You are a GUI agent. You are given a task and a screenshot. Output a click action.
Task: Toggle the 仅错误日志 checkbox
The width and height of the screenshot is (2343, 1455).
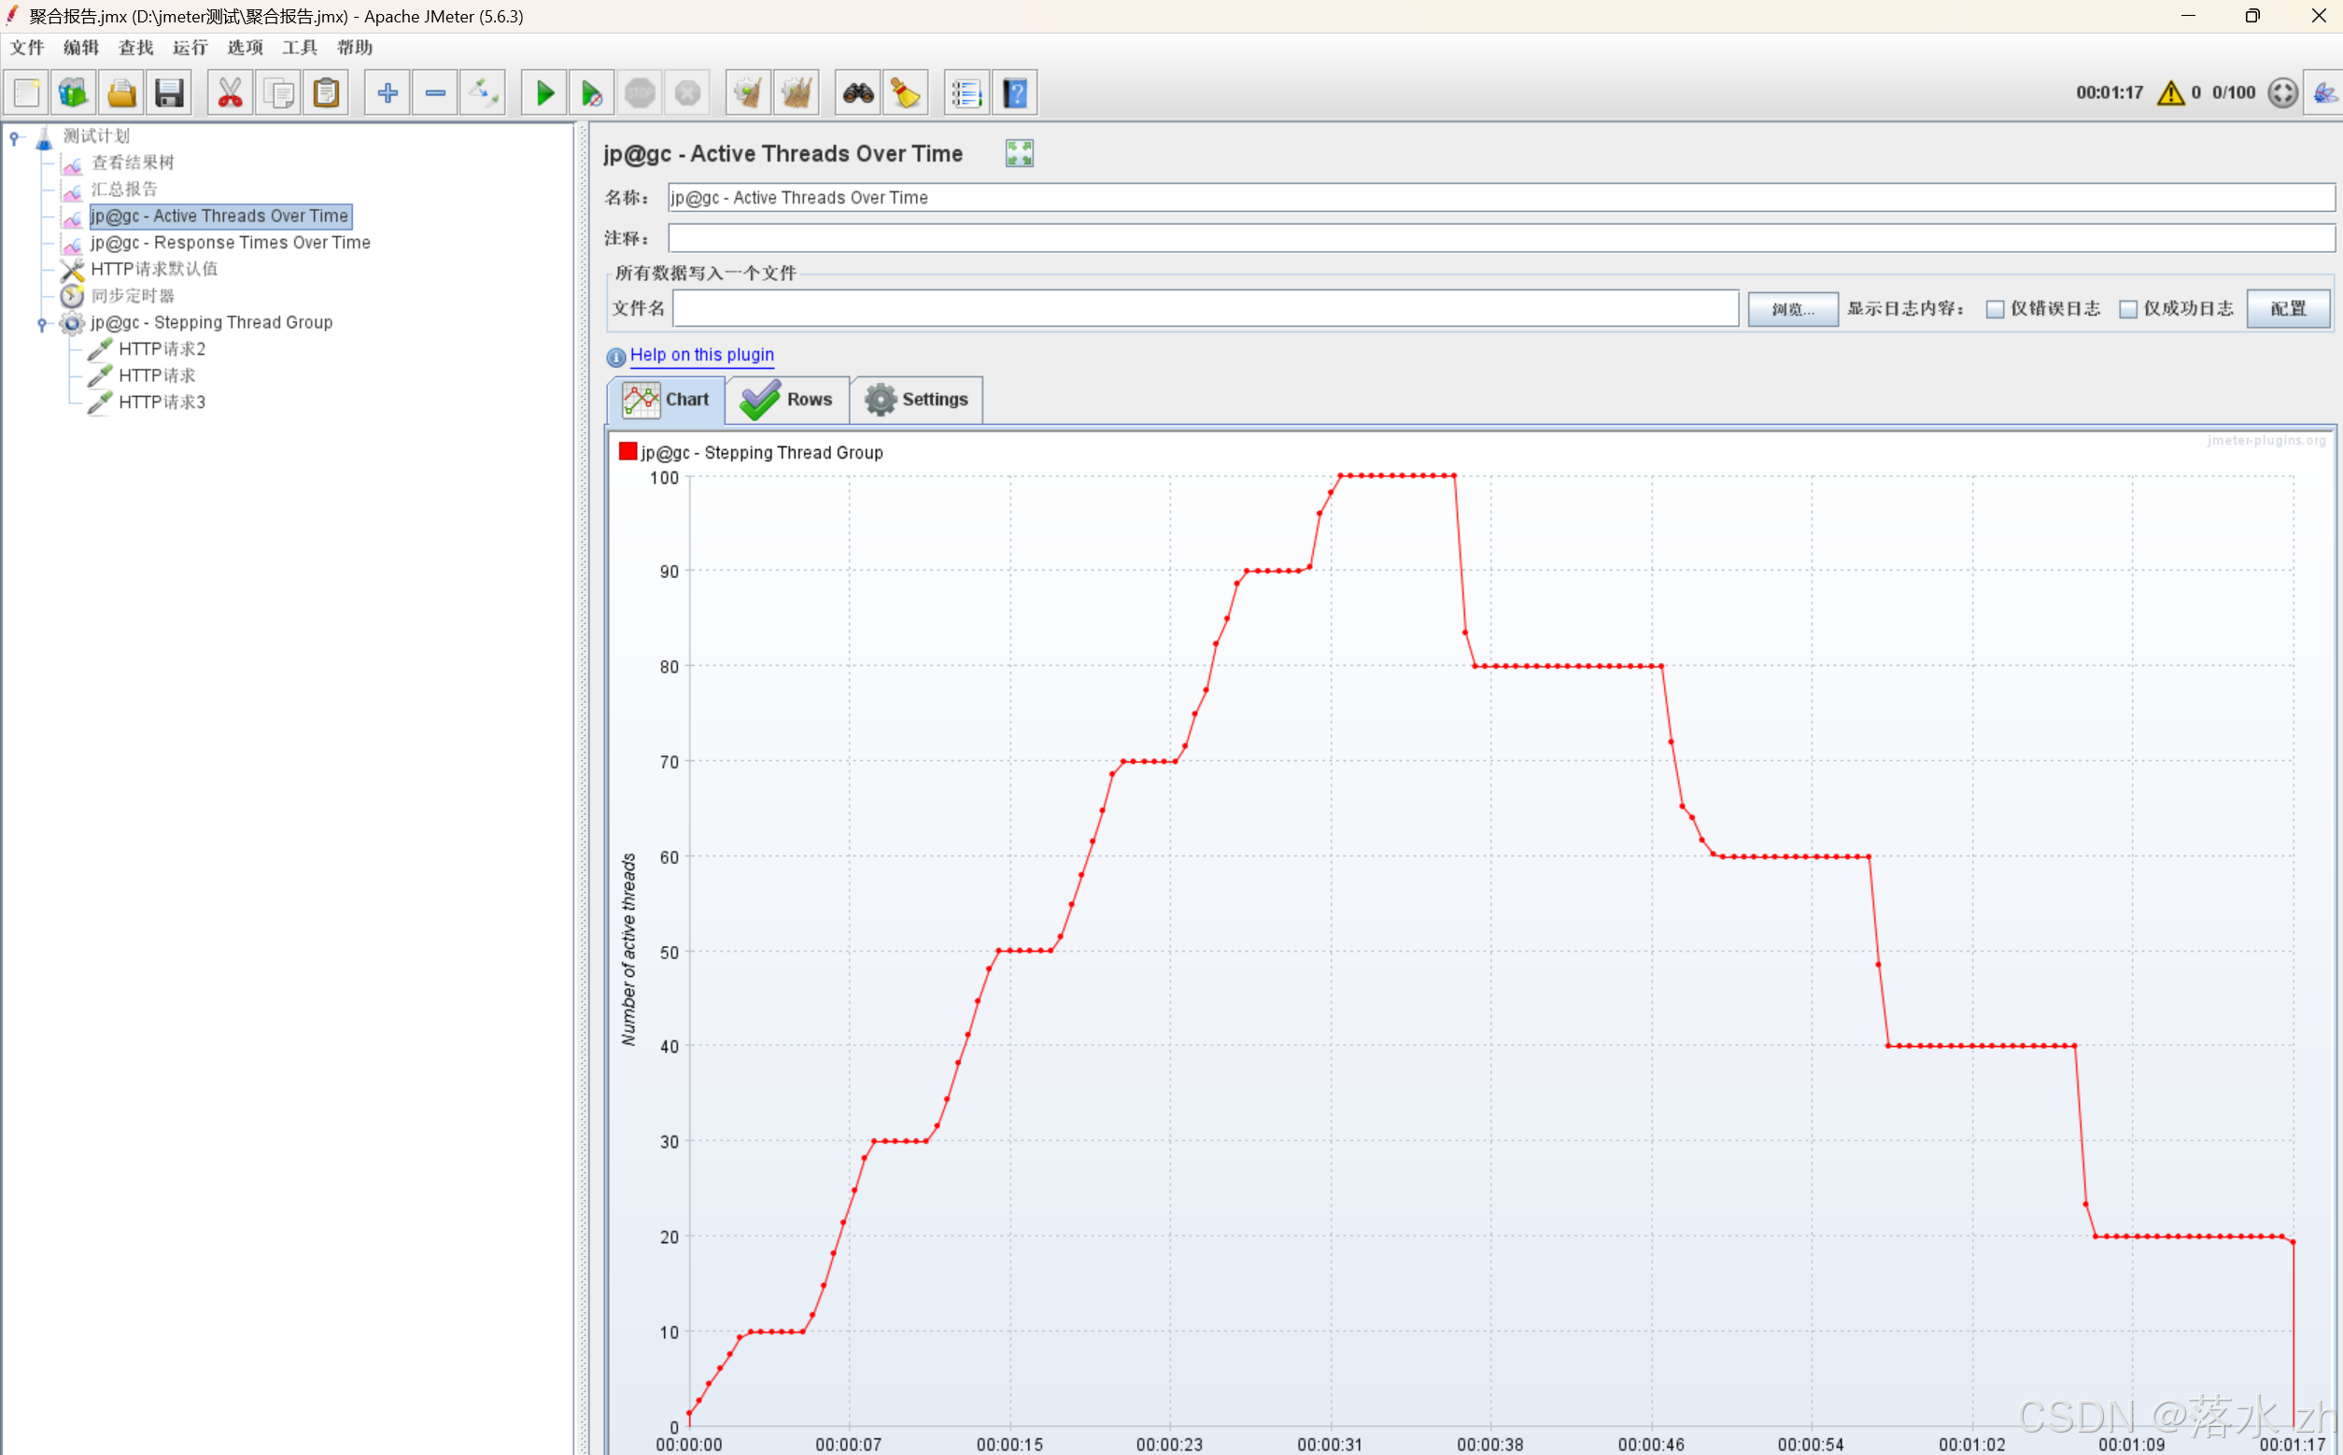(x=1996, y=308)
